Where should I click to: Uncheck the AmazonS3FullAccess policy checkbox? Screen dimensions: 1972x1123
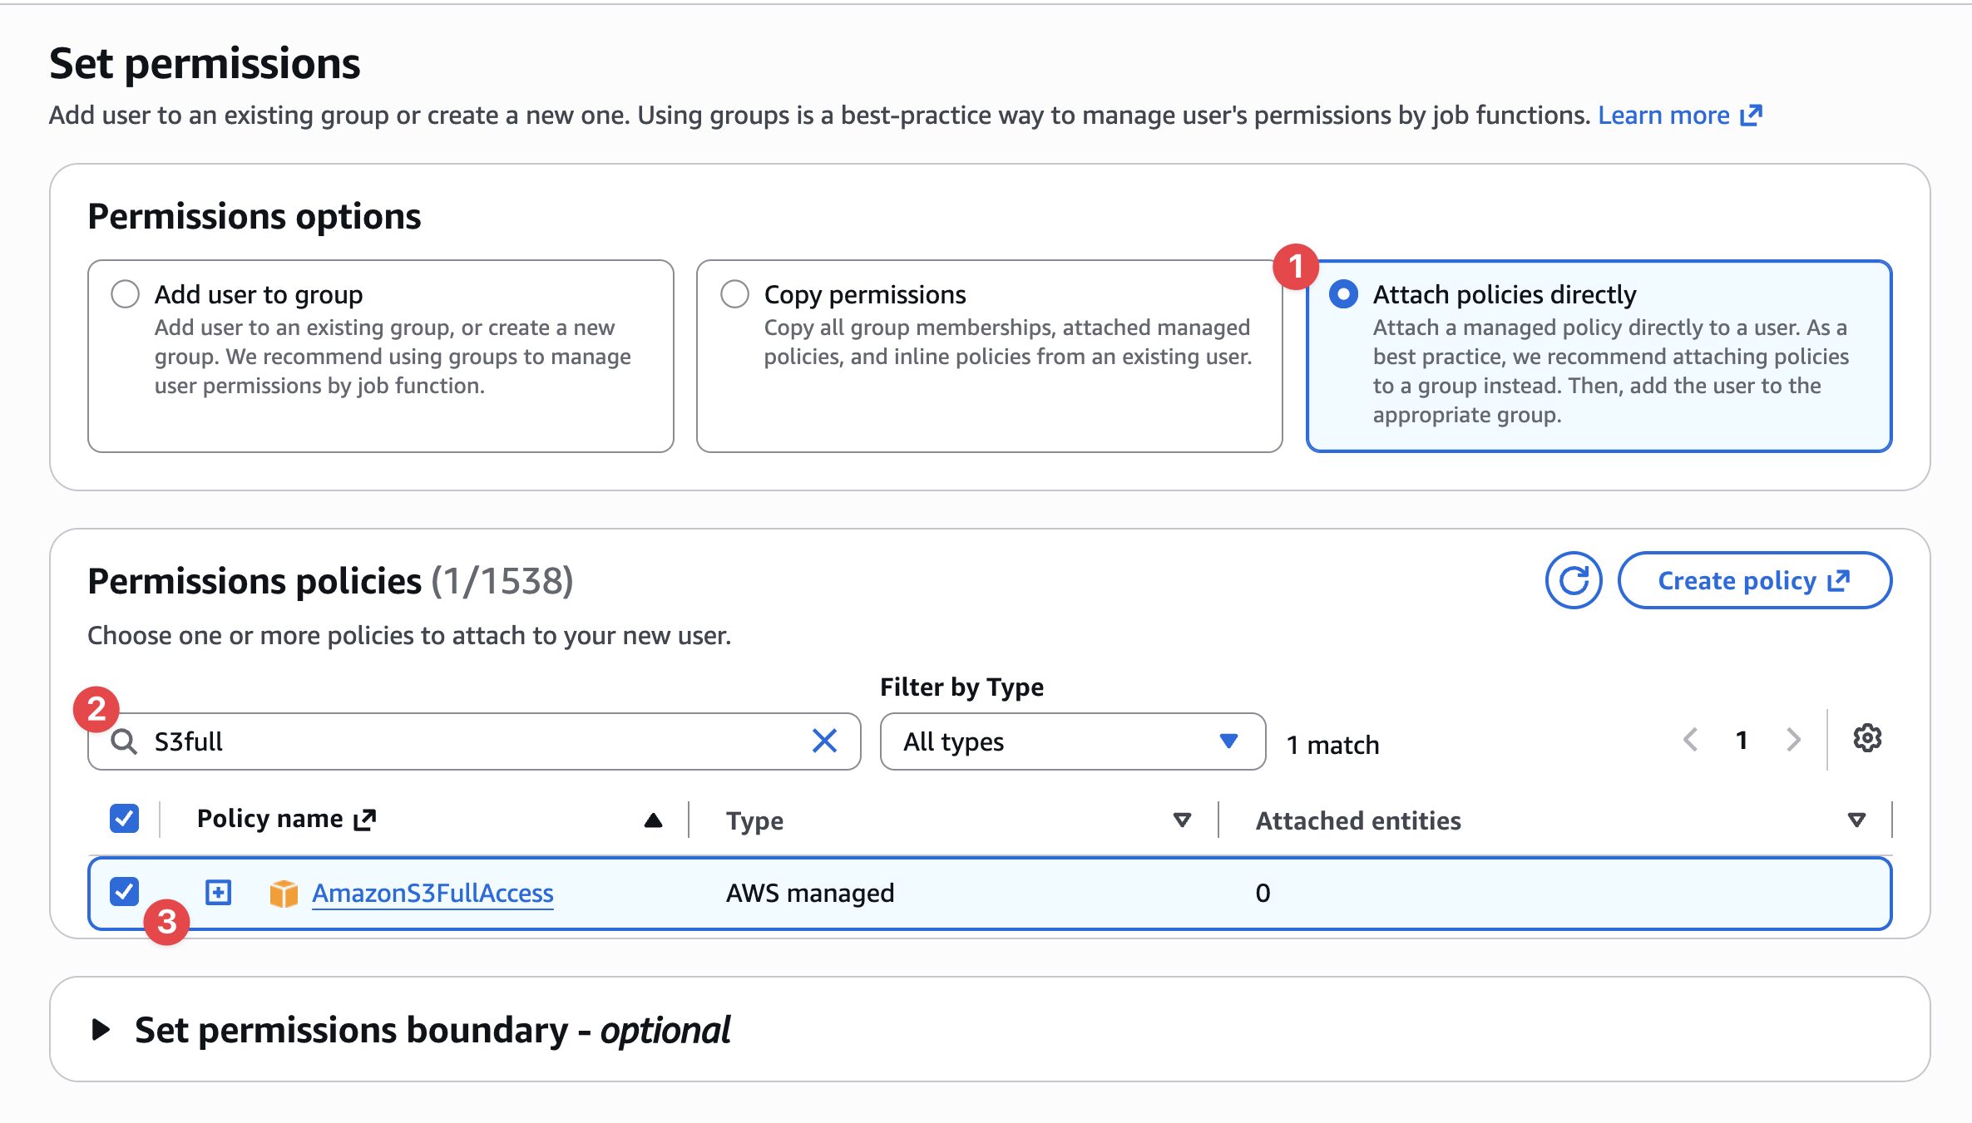[x=124, y=892]
